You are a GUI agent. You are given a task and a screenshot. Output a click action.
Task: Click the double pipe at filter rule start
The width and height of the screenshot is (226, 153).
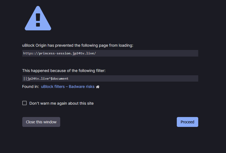coord(25,79)
